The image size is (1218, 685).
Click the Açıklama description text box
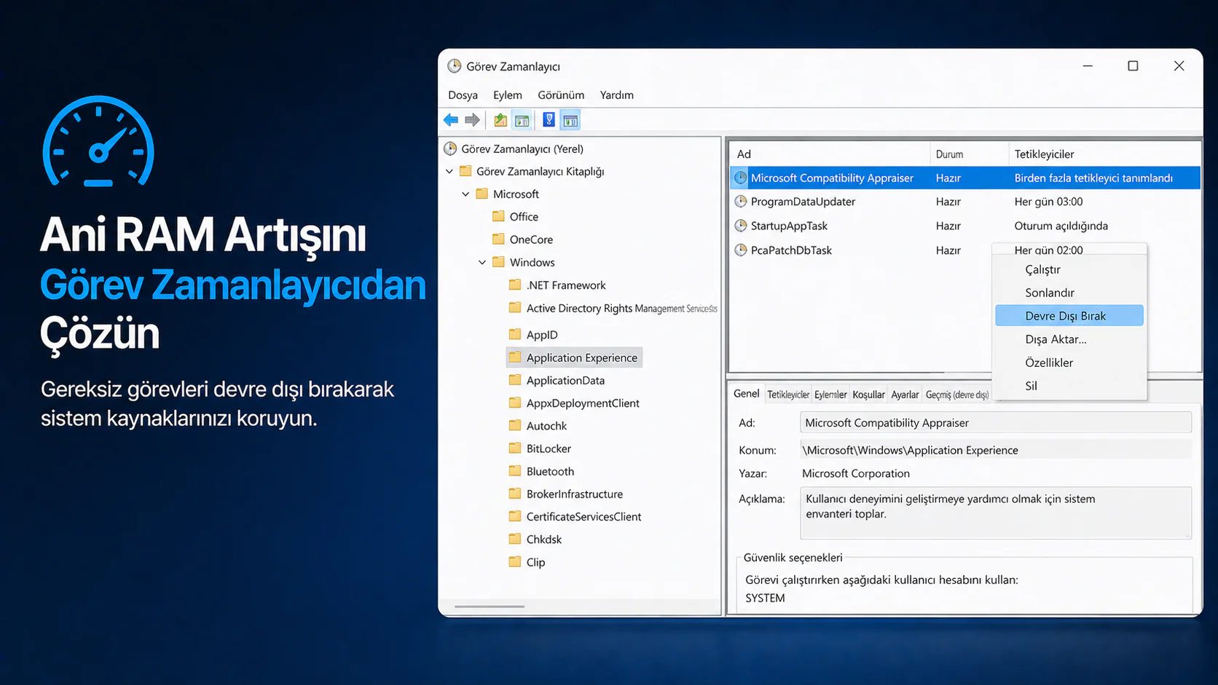pyautogui.click(x=995, y=513)
